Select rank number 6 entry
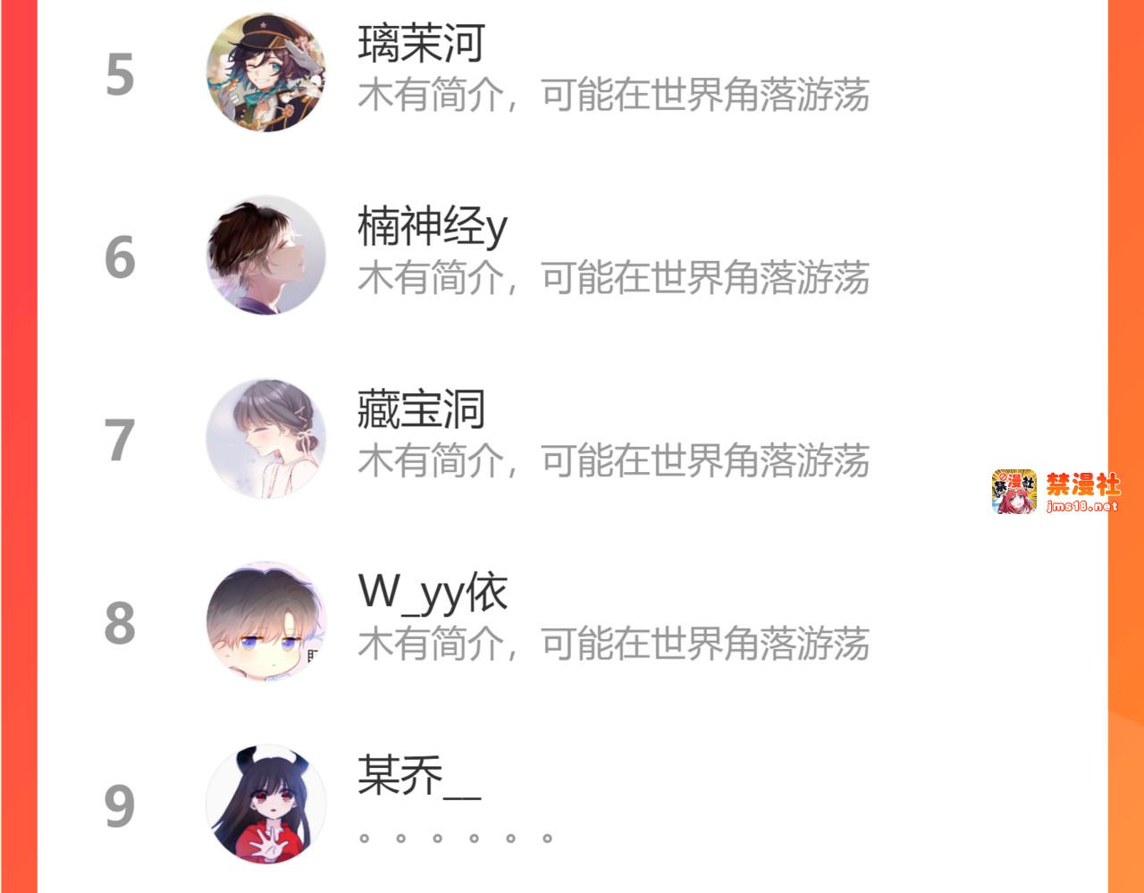This screenshot has height=893, width=1144. pos(120,257)
